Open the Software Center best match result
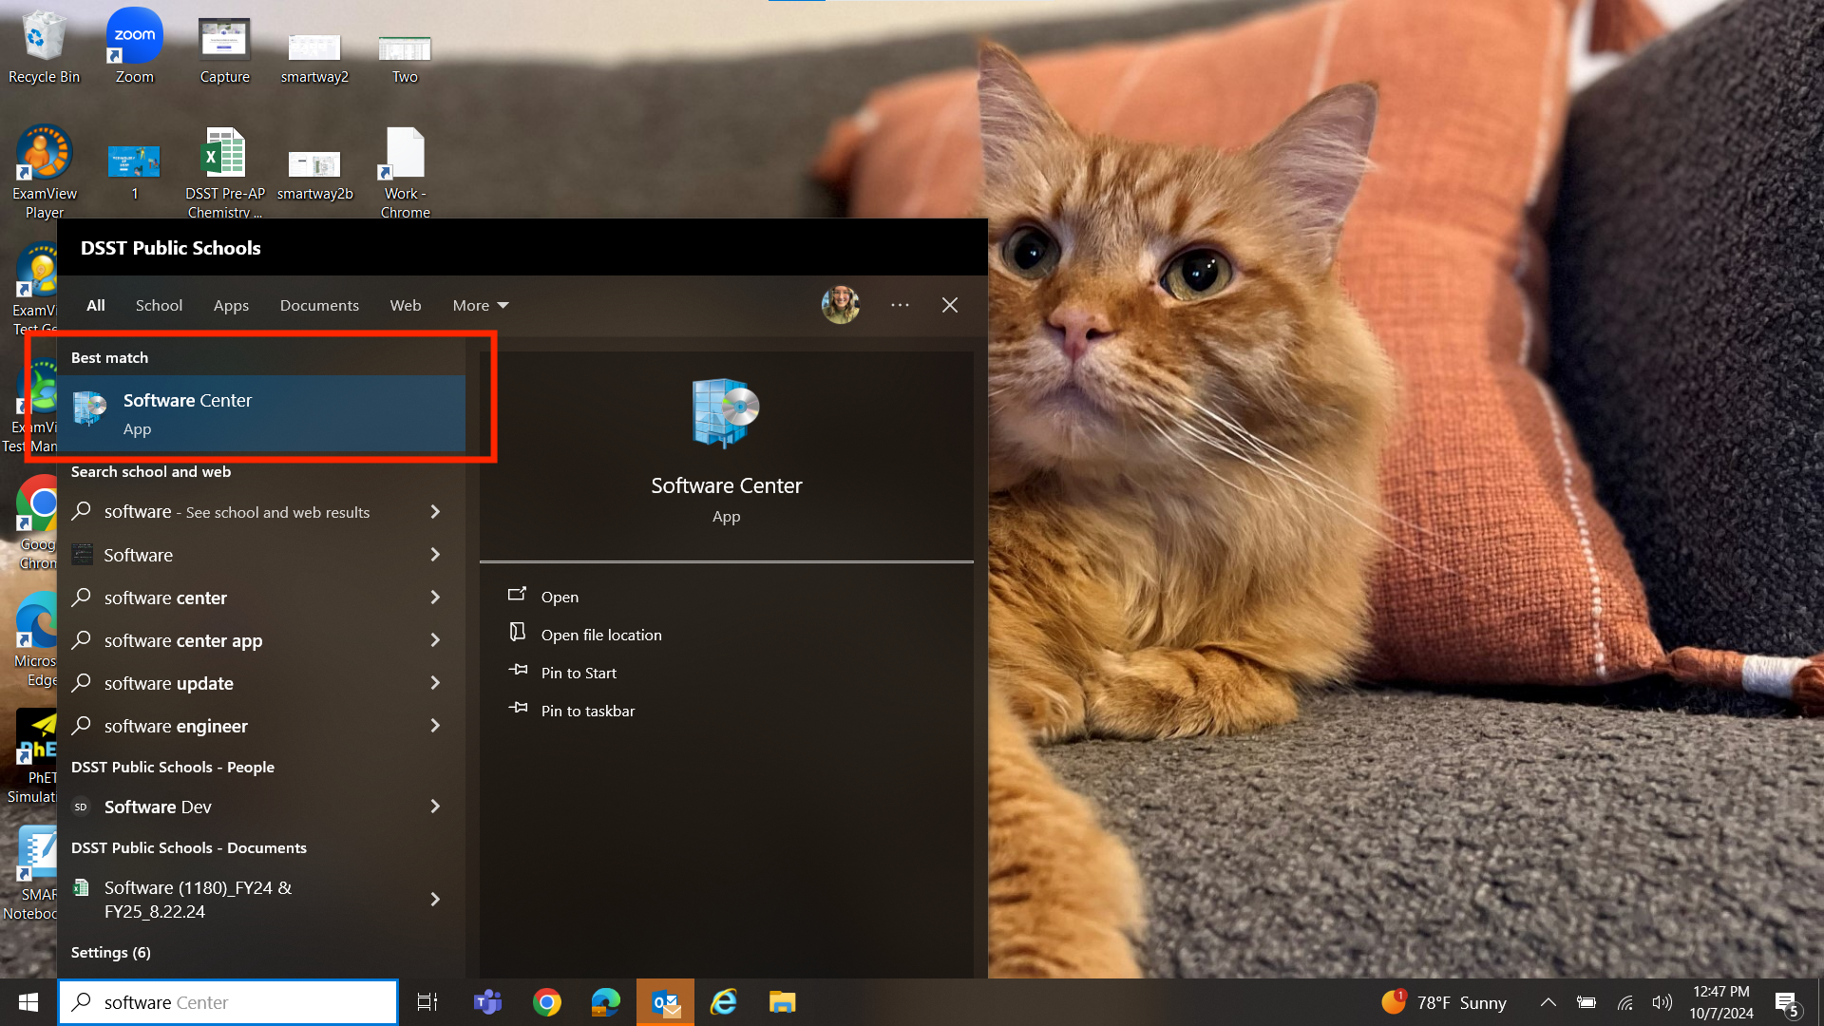Viewport: 1824px width, 1026px height. 261,413
